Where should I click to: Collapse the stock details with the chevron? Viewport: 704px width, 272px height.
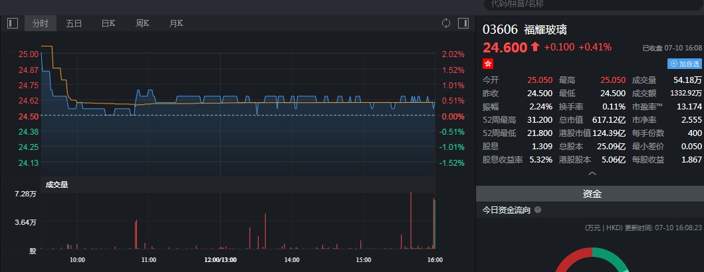[x=592, y=173]
